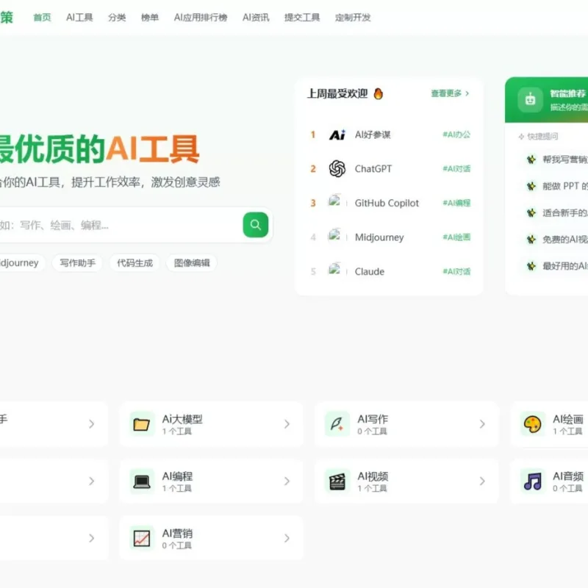Expand the AI营销 category chevron

pos(287,538)
